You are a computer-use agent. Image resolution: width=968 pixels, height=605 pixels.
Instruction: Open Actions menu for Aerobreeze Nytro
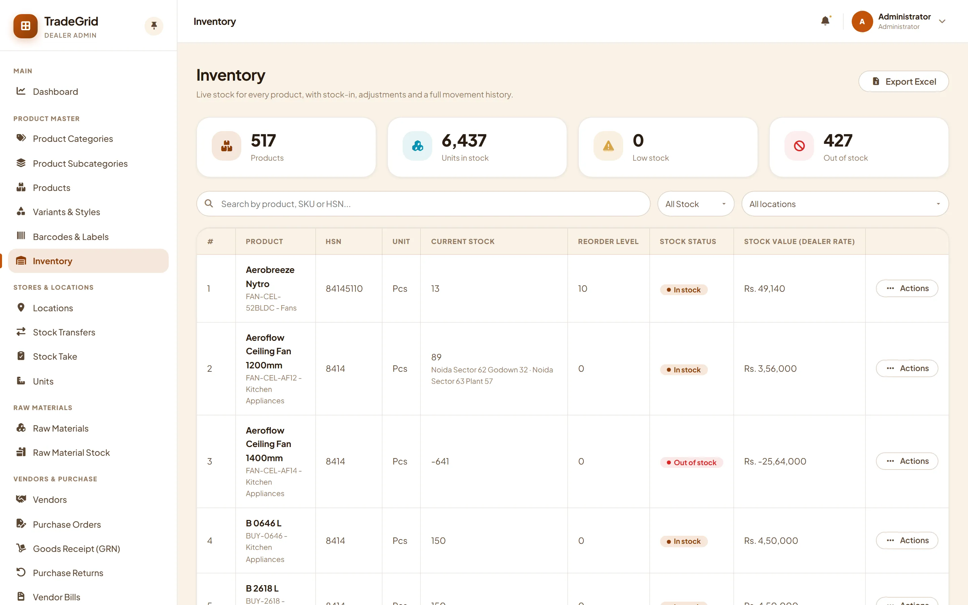pyautogui.click(x=907, y=288)
